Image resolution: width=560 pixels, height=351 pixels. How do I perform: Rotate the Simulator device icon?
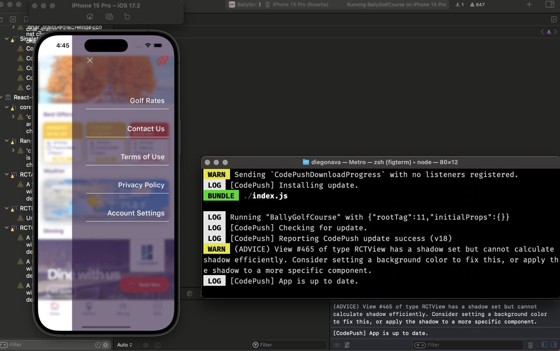127,17
